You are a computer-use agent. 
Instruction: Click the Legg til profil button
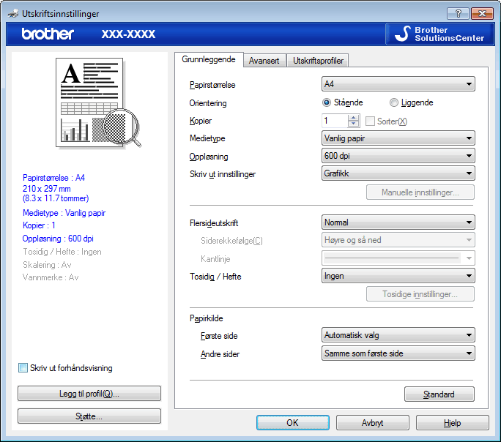pyautogui.click(x=89, y=394)
